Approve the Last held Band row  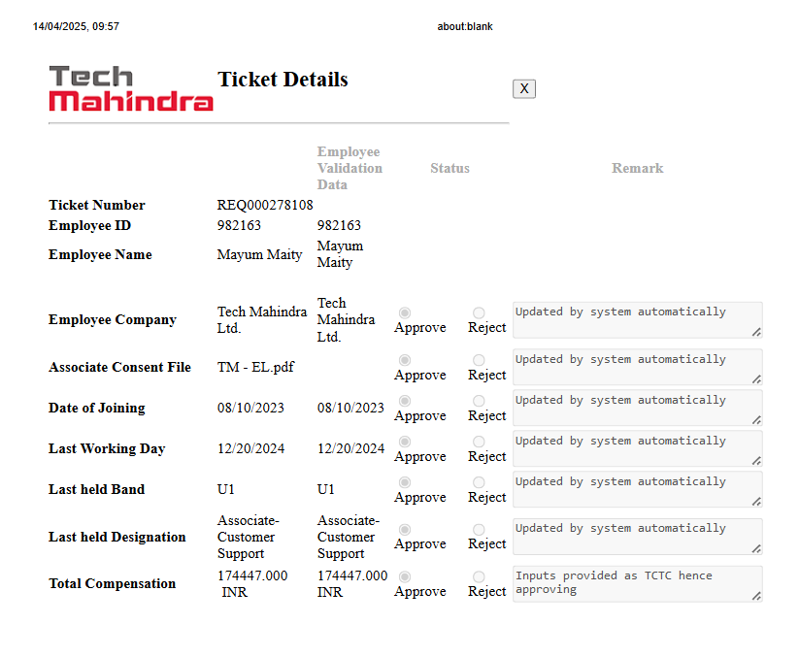click(405, 482)
